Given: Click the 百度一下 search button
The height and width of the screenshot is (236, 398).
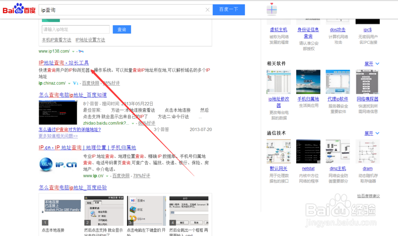Looking at the screenshot, I should (x=228, y=10).
